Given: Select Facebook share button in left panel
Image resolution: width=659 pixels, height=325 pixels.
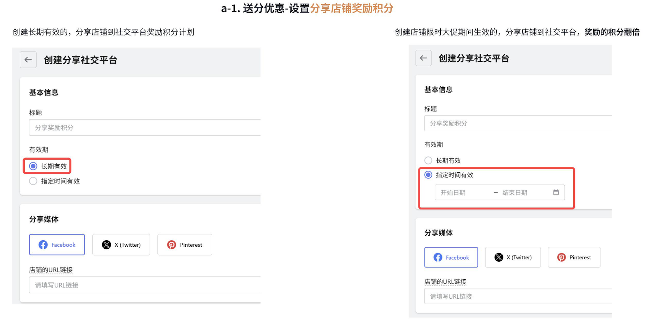Looking at the screenshot, I should point(57,245).
